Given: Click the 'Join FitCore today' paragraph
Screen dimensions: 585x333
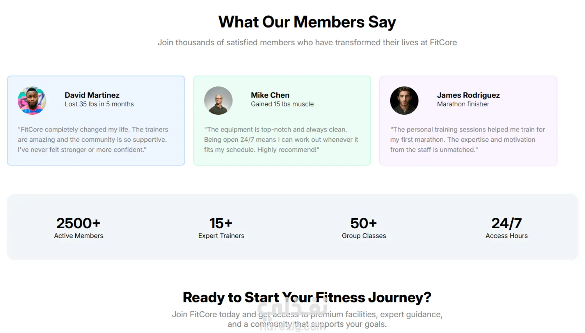Looking at the screenshot, I should pos(307,319).
